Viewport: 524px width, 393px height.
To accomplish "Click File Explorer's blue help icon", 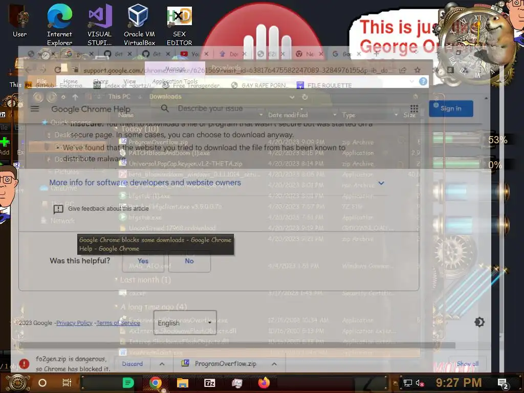I will point(423,81).
